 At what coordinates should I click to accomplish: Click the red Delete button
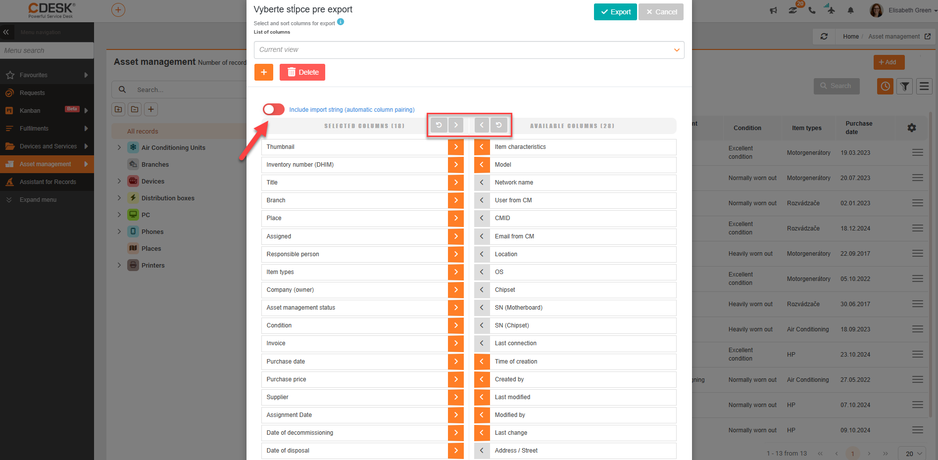coord(302,72)
